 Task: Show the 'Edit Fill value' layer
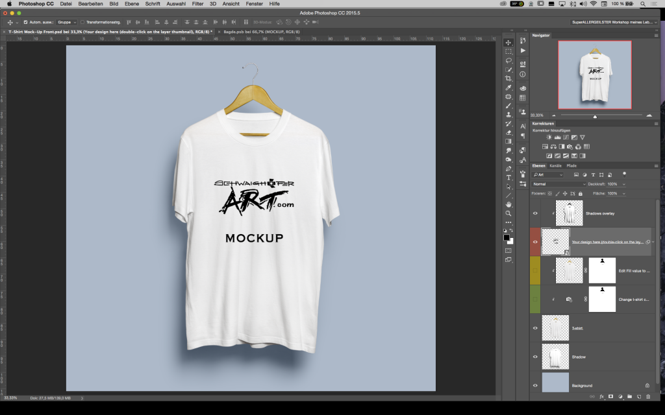point(535,270)
